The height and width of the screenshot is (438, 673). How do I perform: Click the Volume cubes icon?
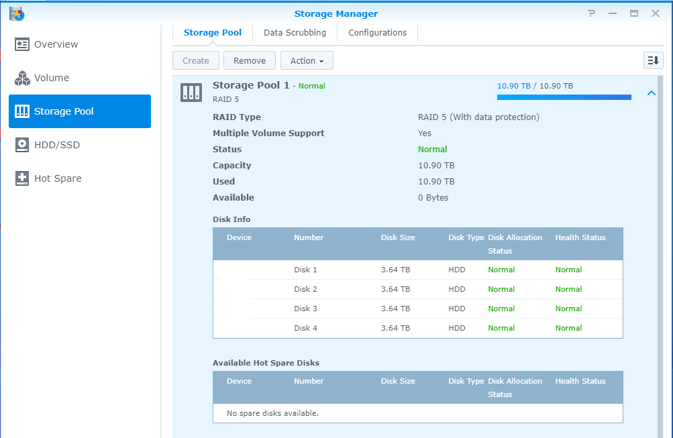[x=22, y=78]
